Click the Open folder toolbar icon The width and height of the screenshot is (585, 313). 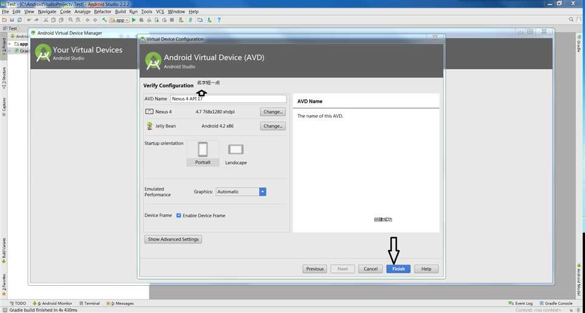pos(4,20)
